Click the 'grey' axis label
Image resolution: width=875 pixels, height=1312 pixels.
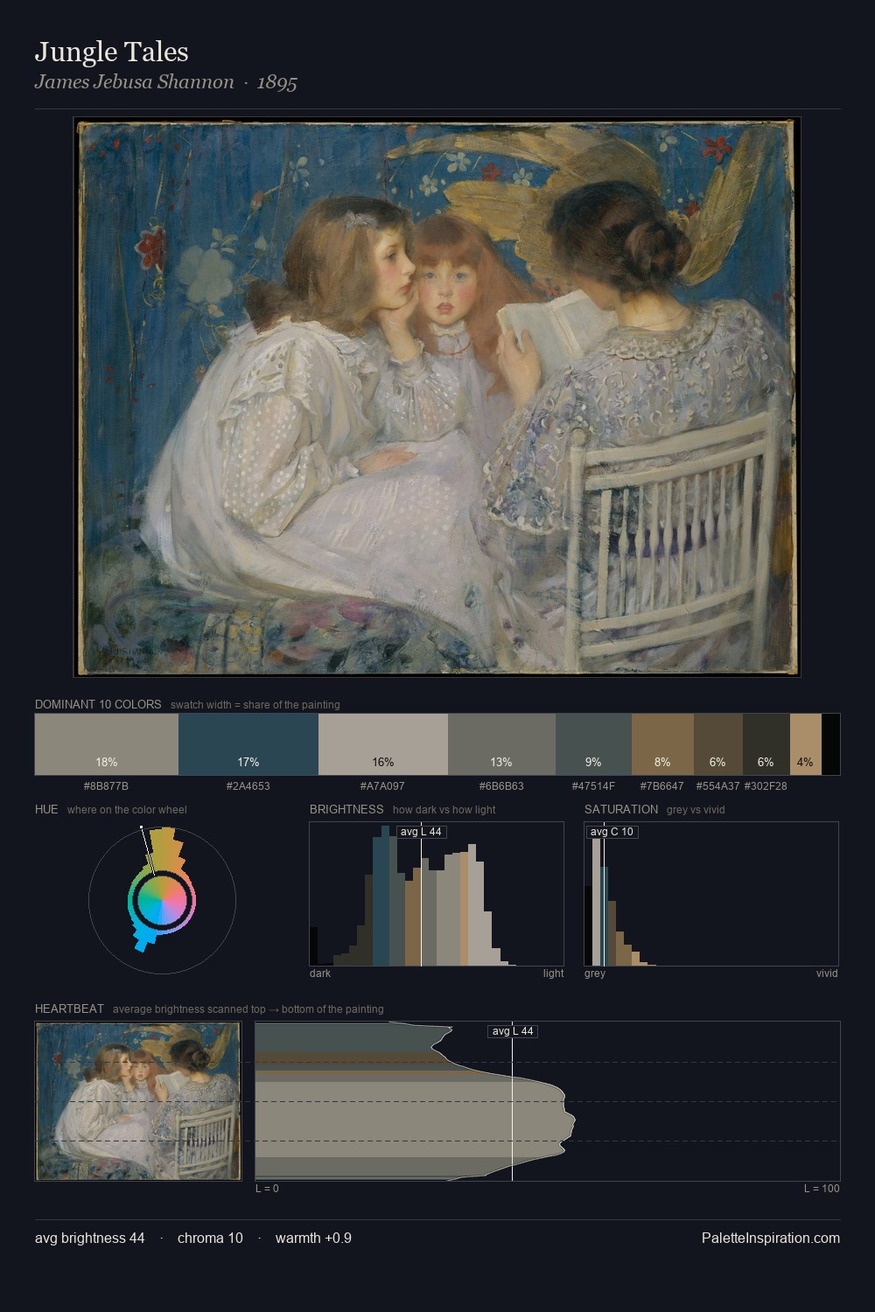595,974
